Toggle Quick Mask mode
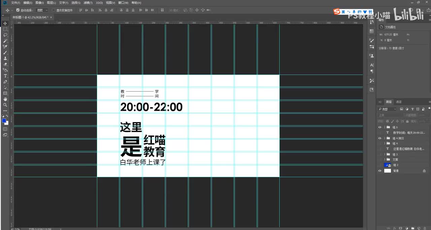This screenshot has width=431, height=230. pos(5,129)
